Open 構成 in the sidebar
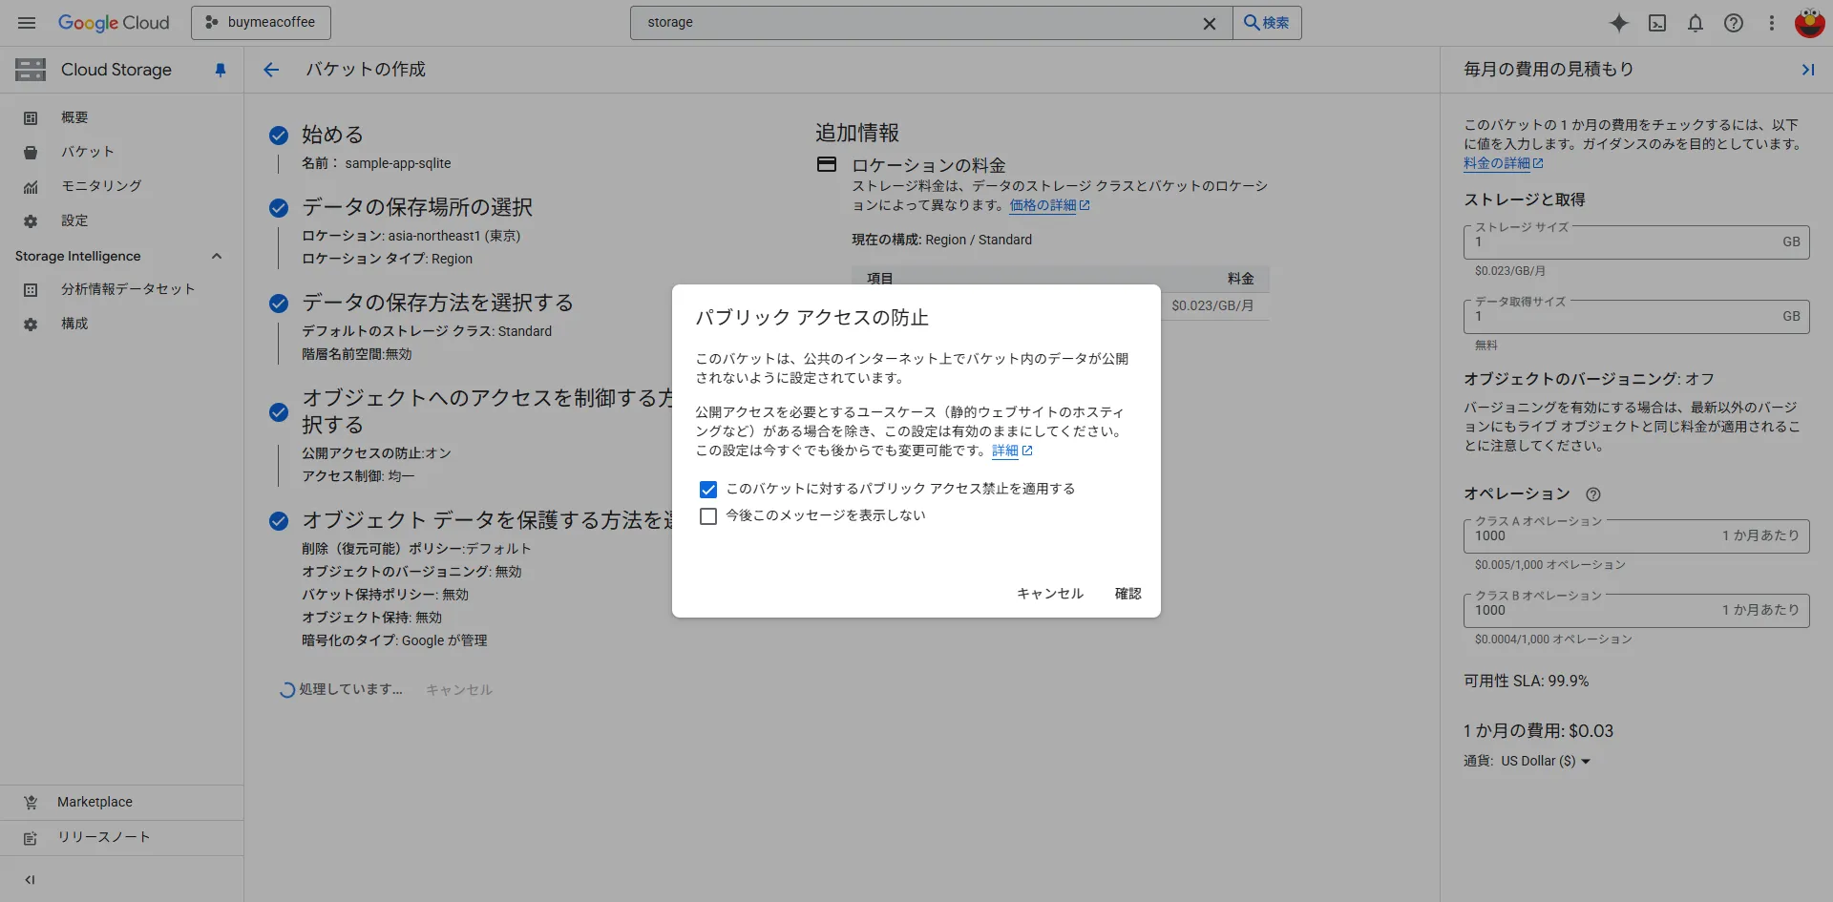The height and width of the screenshot is (902, 1833). [121, 324]
